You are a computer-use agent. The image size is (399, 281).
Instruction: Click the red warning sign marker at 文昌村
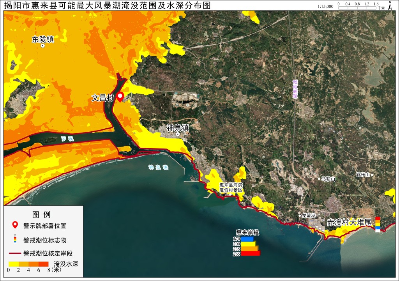pos(120,97)
